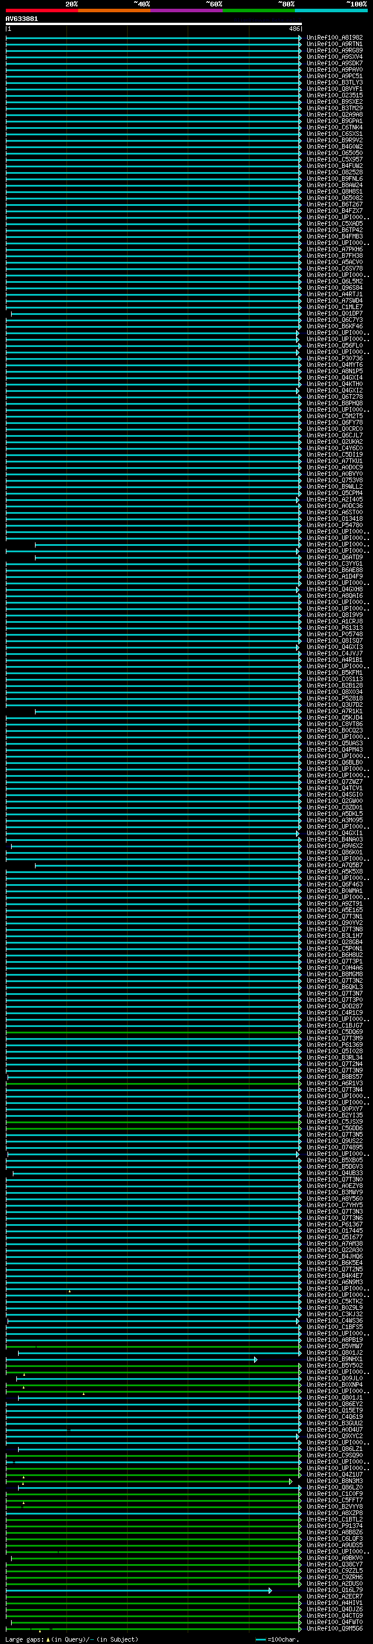
Task: Click the =100char scale legend bar
Action: click(x=260, y=1639)
